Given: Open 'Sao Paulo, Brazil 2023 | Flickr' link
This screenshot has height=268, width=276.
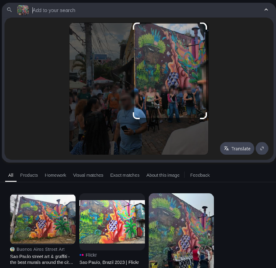Looking at the screenshot, I should pos(109,262).
